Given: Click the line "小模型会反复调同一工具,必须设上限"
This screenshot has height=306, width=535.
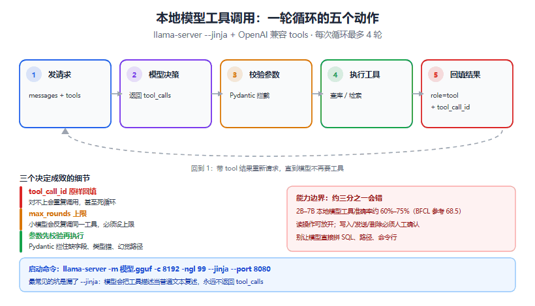Looking at the screenshot, I should [x=82, y=225].
